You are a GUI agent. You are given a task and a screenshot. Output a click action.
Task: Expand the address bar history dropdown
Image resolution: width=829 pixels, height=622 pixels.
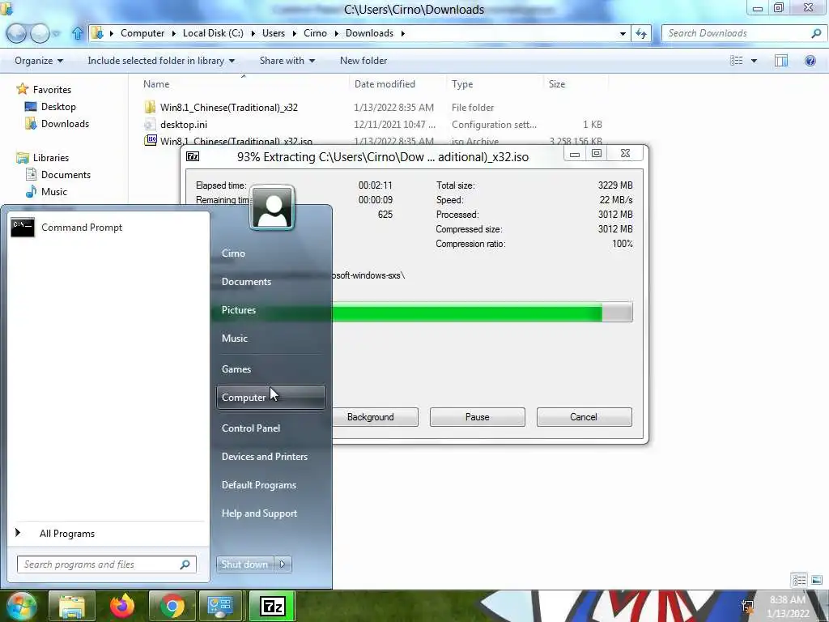click(x=623, y=33)
